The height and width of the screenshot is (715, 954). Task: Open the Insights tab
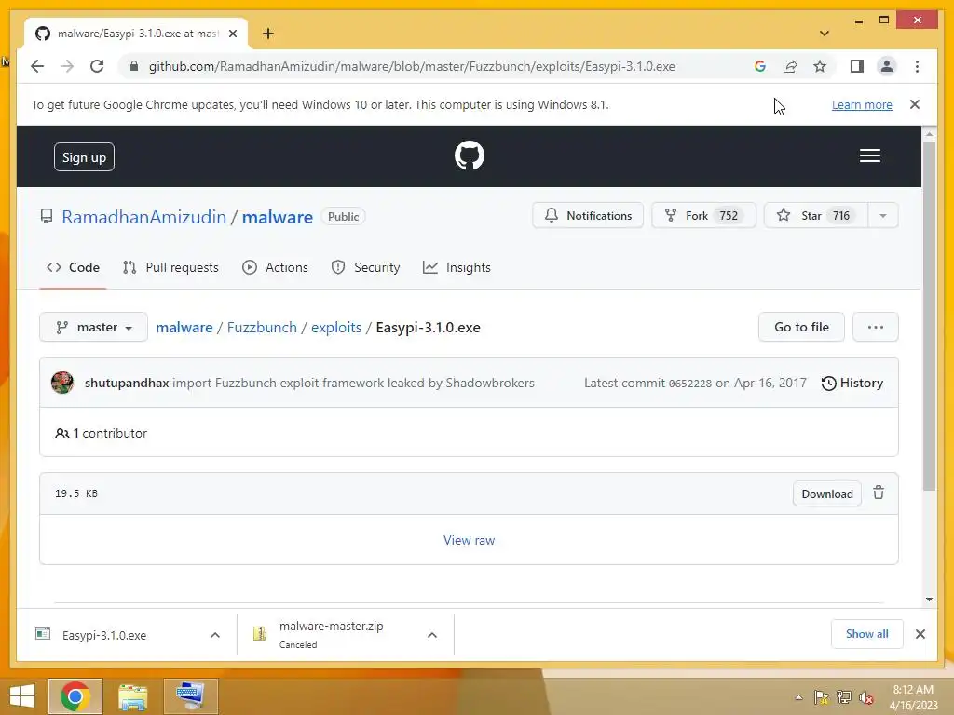457,267
